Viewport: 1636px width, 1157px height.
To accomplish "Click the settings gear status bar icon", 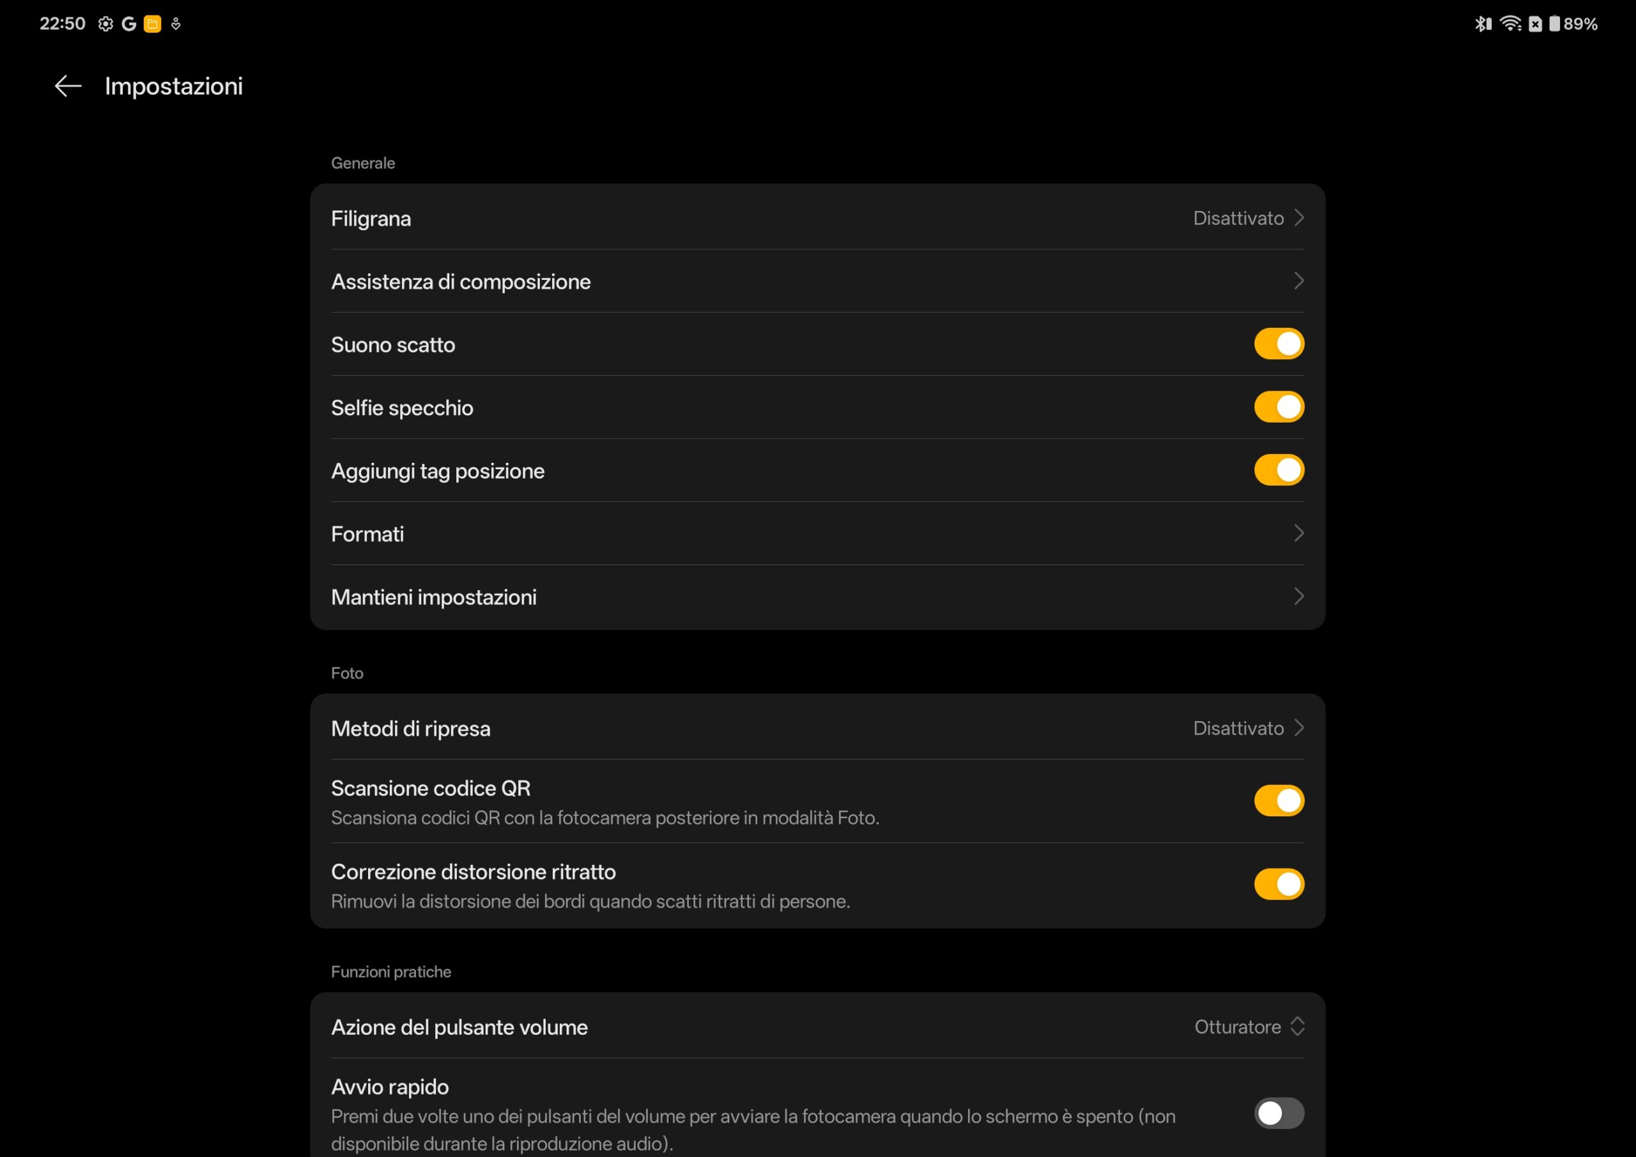I will pyautogui.click(x=105, y=24).
